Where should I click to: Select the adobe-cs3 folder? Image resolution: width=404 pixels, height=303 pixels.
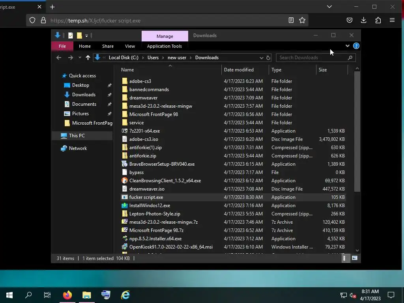(140, 81)
